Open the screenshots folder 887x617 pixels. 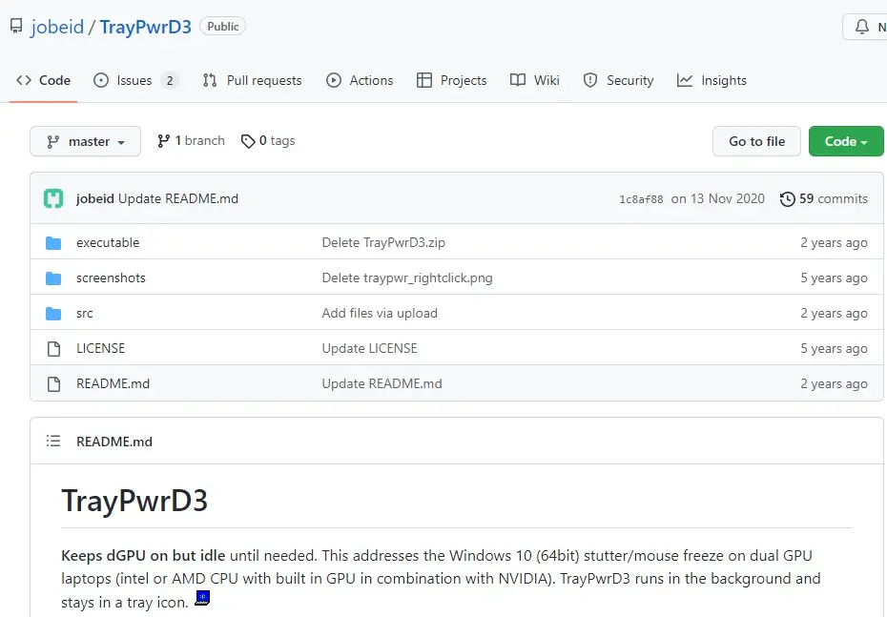pyautogui.click(x=111, y=278)
